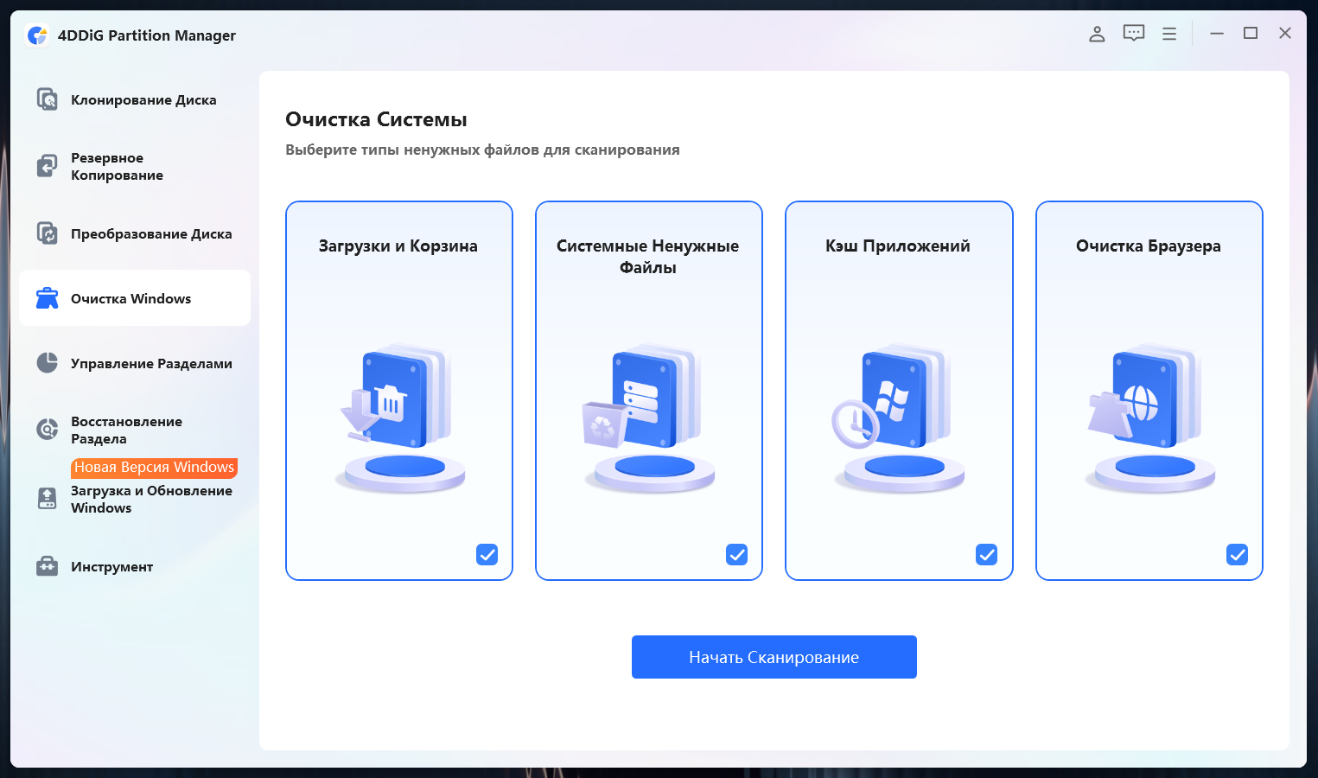
Task: Click the Выберите типы ненужных файлов subtitle
Action: coord(482,150)
